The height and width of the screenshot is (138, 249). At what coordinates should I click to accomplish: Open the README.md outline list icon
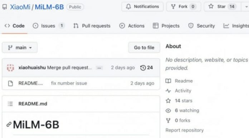tap(10, 104)
